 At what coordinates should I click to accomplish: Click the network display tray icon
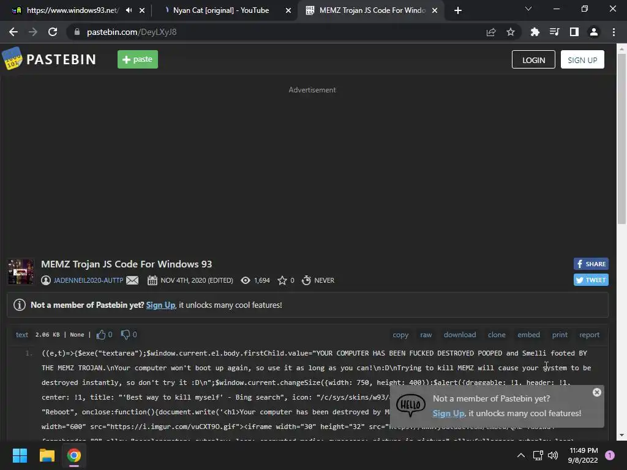(x=538, y=455)
